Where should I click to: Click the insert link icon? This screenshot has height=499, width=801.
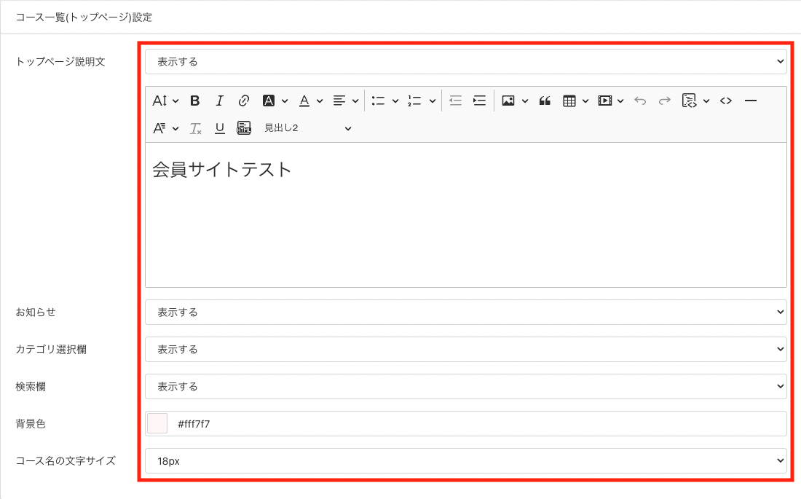pos(244,101)
